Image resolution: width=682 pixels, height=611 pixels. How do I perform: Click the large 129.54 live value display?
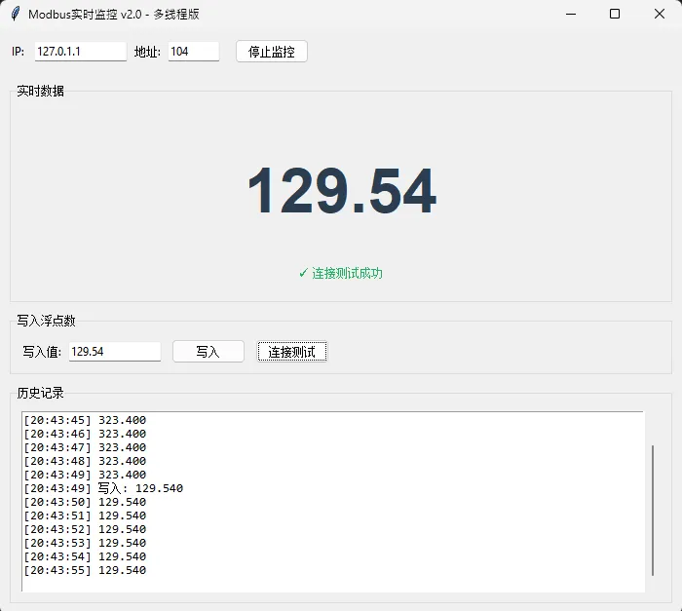point(341,192)
